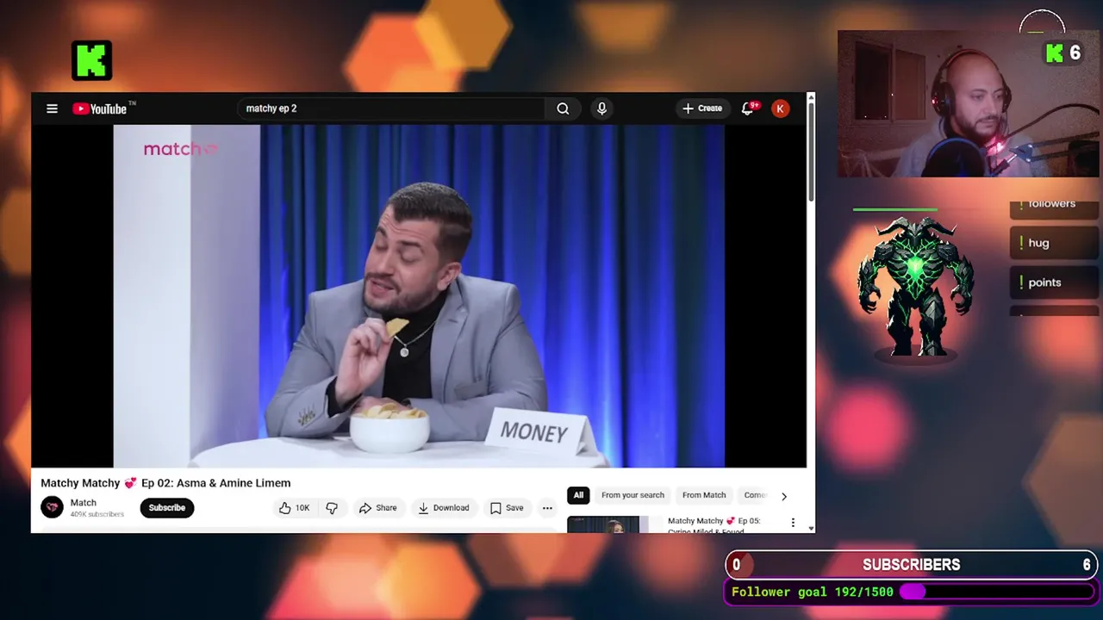Image resolution: width=1103 pixels, height=620 pixels.
Task: Open the YouTube hamburger guide menu
Action: [x=52, y=108]
